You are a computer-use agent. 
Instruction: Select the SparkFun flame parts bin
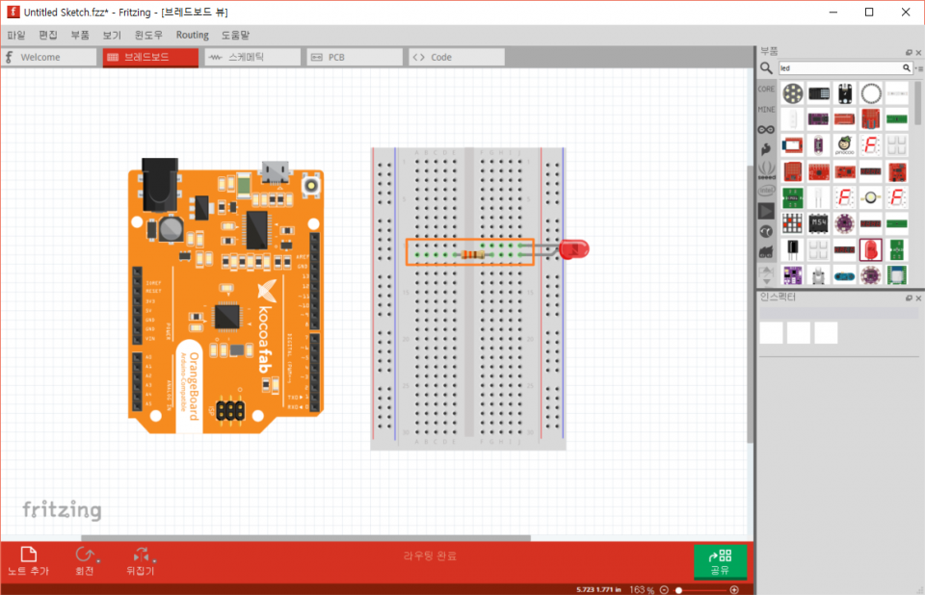(766, 150)
